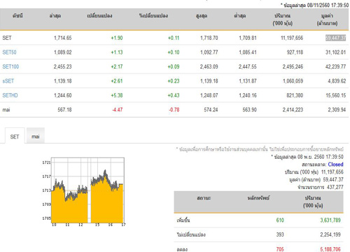350x252 pixels.
Task: Click the summary volume 11,197,656 under Closed
Action: [x=332, y=172]
